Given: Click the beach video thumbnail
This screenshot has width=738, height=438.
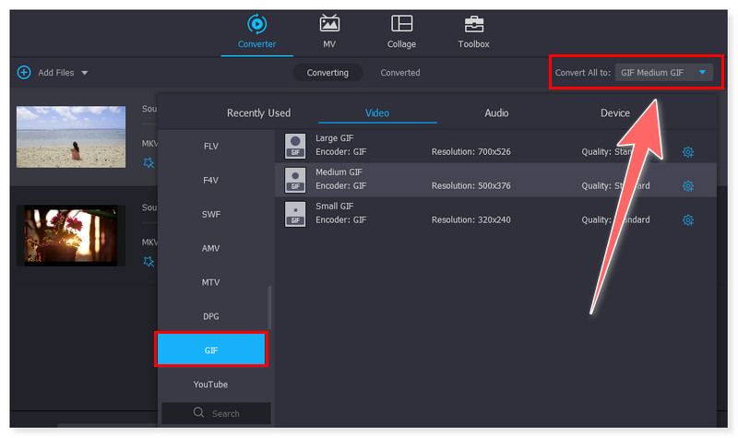Looking at the screenshot, I should [x=71, y=136].
